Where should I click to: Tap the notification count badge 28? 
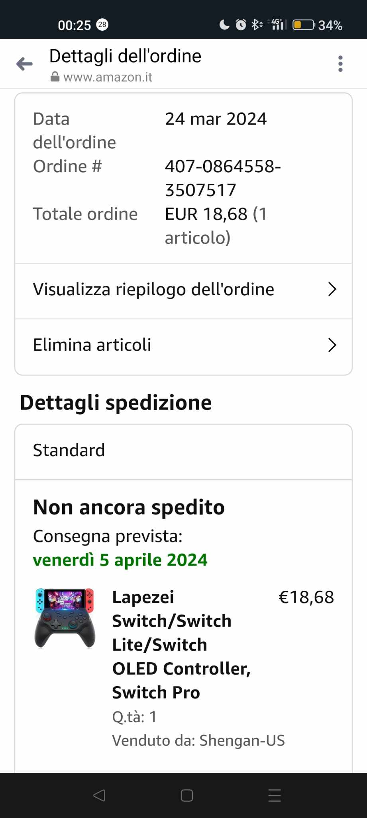(x=102, y=25)
